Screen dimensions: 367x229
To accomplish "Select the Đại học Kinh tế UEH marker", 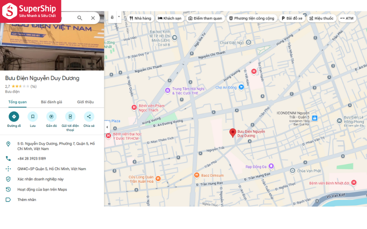I will pyautogui.click(x=174, y=38).
